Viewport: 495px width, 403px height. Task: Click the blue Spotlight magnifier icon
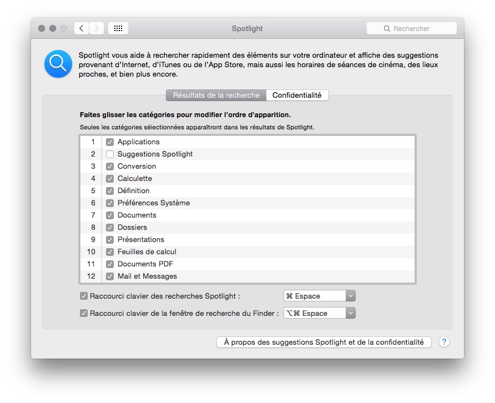click(x=58, y=64)
